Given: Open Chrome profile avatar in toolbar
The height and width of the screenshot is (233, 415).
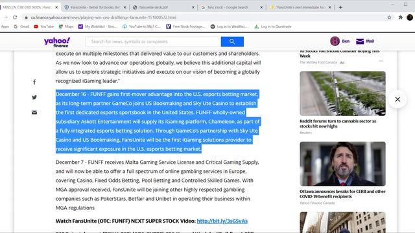Looking at the screenshot, I should coord(410,17).
